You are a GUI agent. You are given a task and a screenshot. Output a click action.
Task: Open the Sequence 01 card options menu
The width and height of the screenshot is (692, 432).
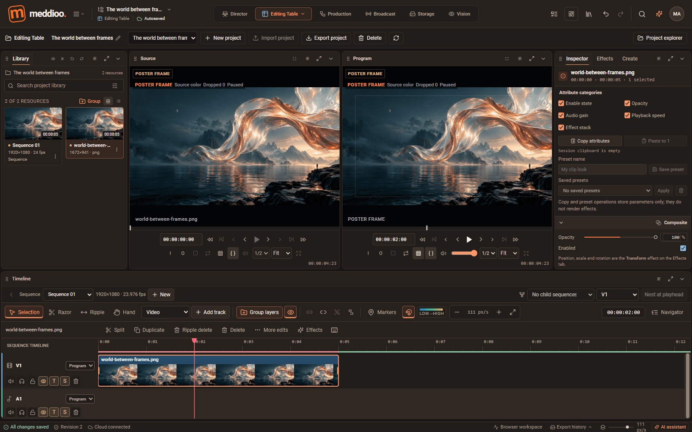pos(55,156)
